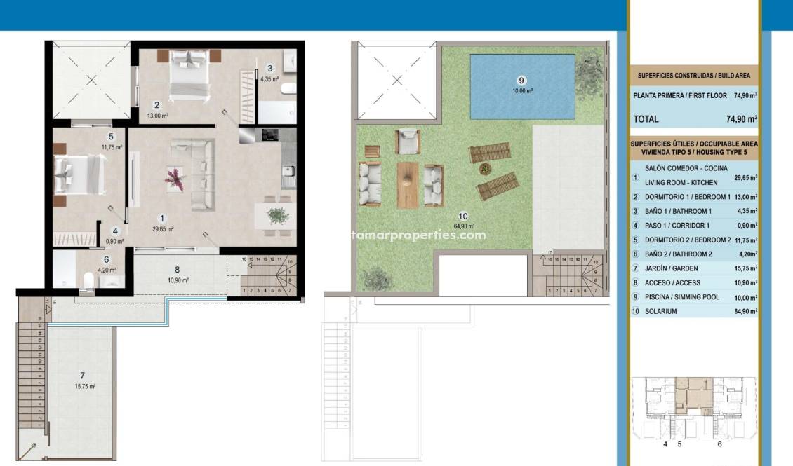Select the "PLANTA PRIMERA / FIRST FLOOR" label
The width and height of the screenshot is (793, 466).
point(680,95)
